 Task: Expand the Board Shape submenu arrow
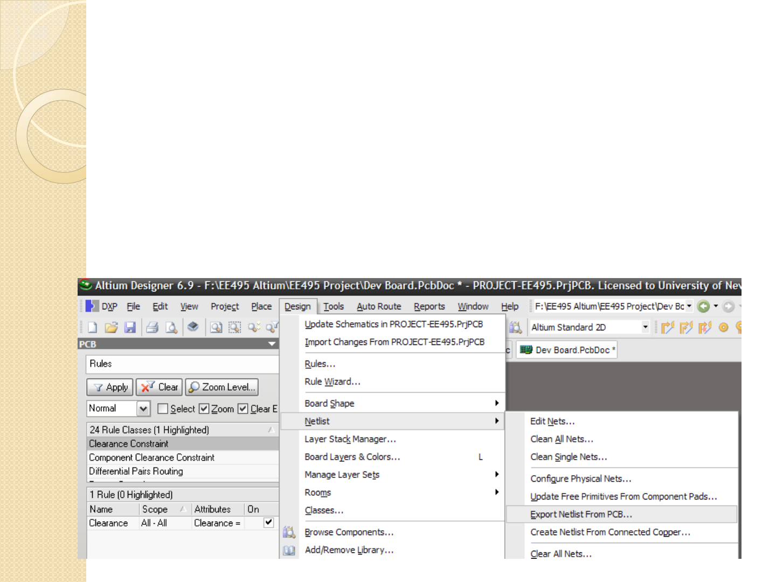coord(497,403)
